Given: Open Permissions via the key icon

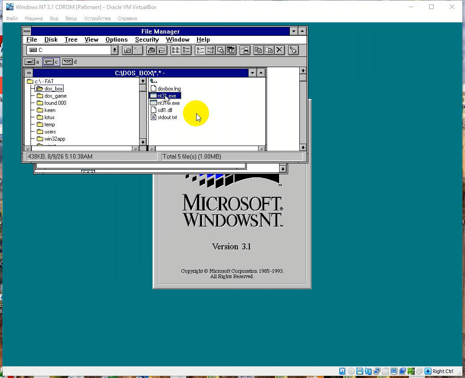Looking at the screenshot, I should [x=293, y=50].
